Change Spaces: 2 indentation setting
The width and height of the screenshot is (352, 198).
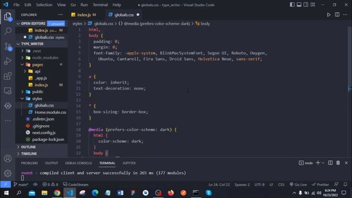click(x=242, y=185)
